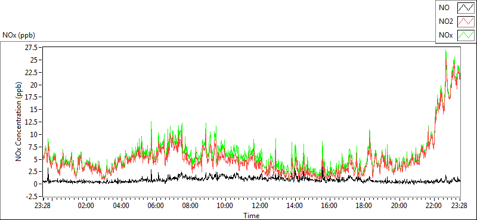Click the Time axis label

(x=251, y=216)
